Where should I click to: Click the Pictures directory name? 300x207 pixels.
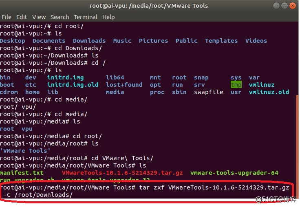(x=153, y=41)
